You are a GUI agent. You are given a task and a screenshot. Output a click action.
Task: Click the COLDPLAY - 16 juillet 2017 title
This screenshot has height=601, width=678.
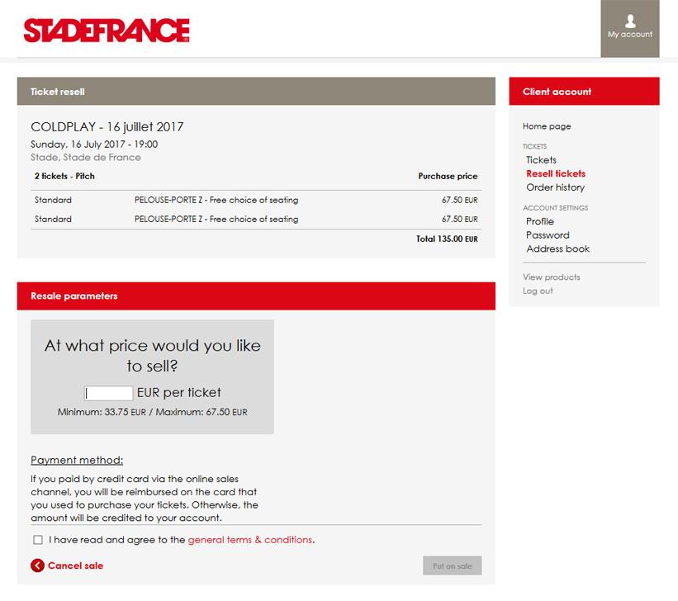[x=107, y=126]
